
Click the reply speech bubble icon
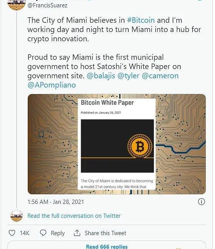pyautogui.click(x=43, y=233)
